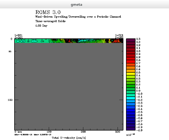Image resolution: width=169 pixels, height=140 pixels.
Task: Click the 0.5 colorbar value
Action: pos(138,72)
